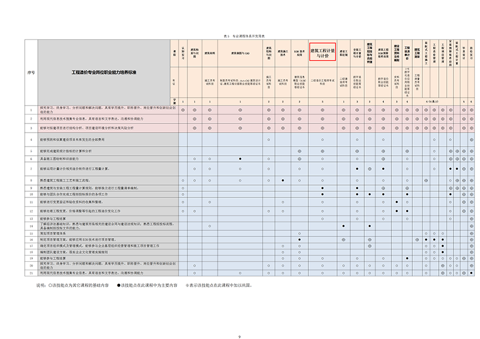Select row 16 about 应用BIM技术进行项目管理
The height and width of the screenshot is (339, 480).
[x=78, y=240]
